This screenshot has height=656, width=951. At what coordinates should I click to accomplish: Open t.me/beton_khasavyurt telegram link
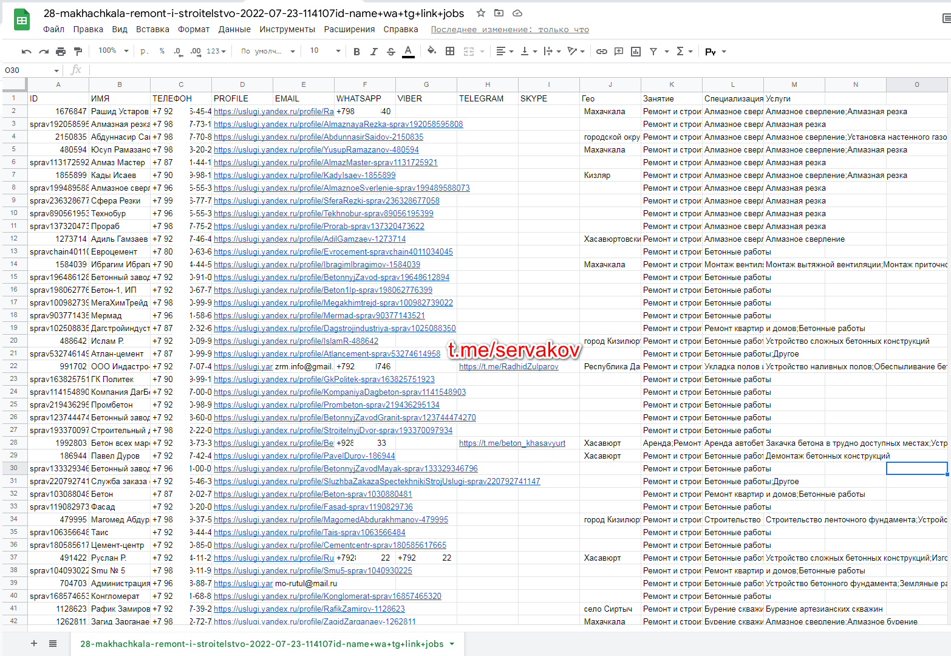(x=512, y=443)
